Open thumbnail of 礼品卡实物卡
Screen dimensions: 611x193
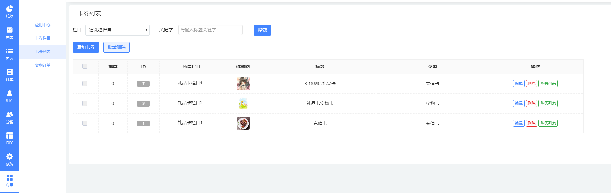(x=243, y=103)
